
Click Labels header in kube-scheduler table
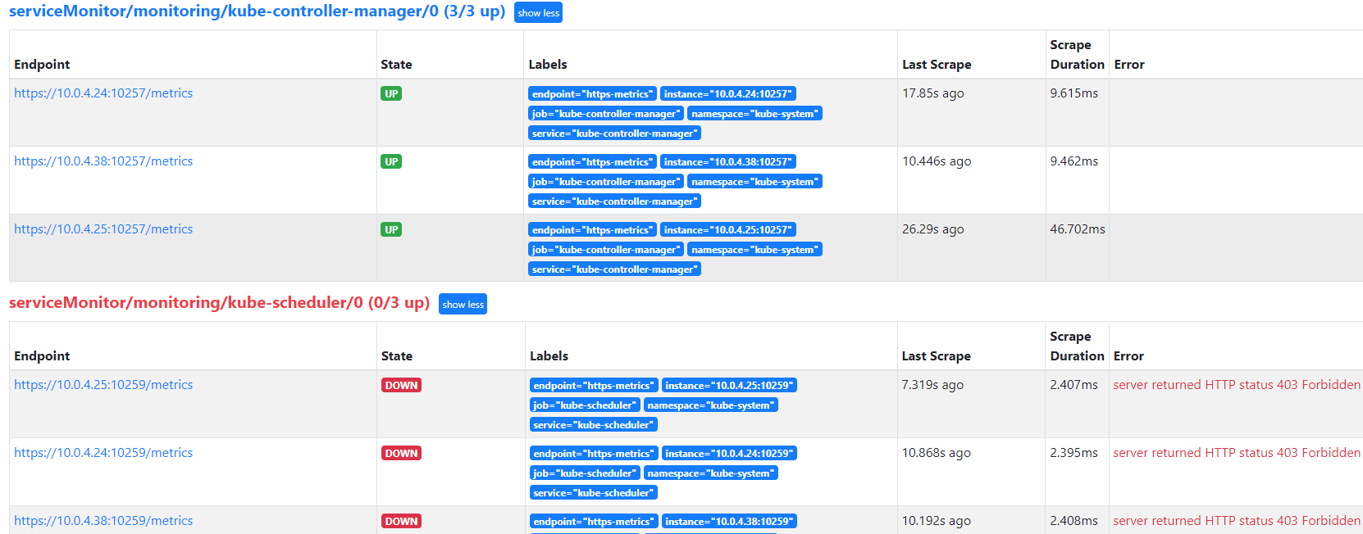(549, 356)
